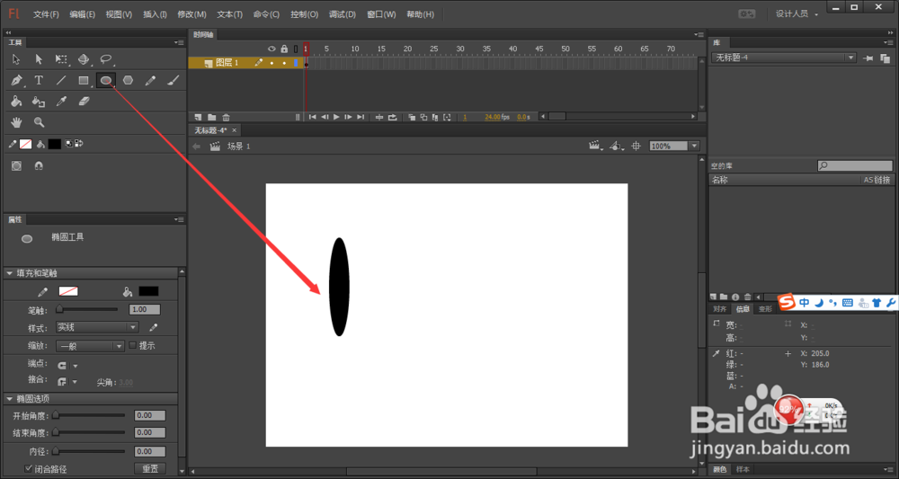Select the Ink Bottle tool

(x=39, y=102)
